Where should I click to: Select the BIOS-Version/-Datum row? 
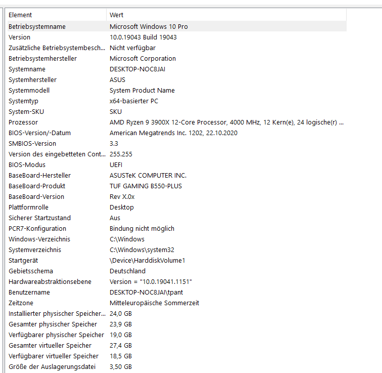[x=177, y=133]
